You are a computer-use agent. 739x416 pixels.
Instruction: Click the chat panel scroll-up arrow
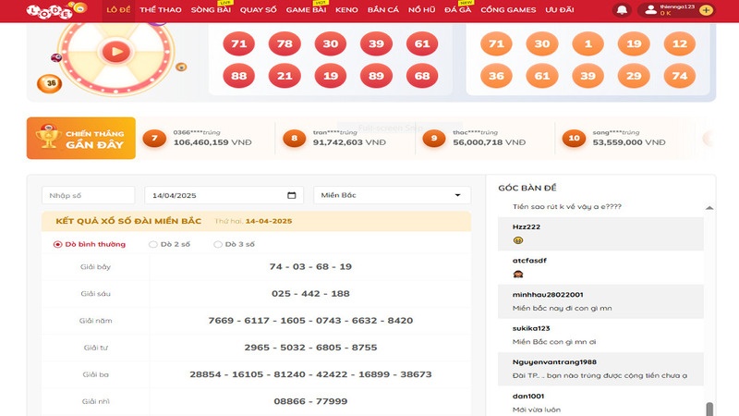point(709,209)
